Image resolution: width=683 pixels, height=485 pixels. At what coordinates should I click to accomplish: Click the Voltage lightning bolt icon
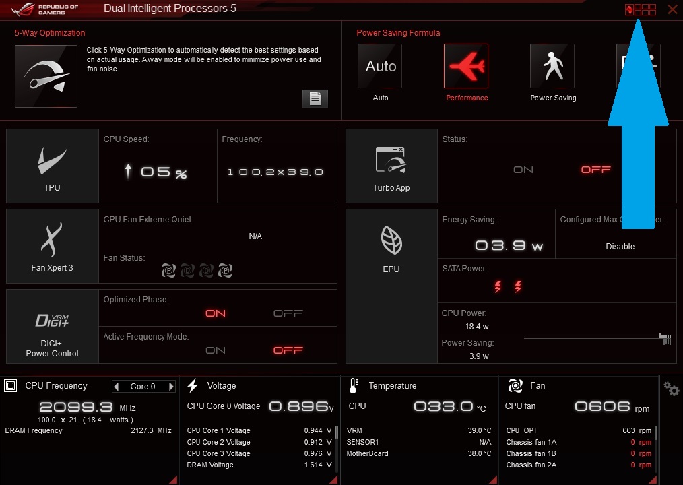coord(193,386)
